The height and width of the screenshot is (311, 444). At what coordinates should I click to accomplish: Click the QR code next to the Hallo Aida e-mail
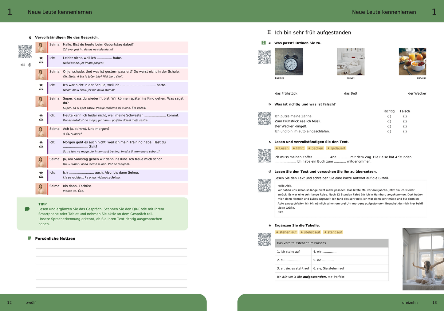point(264,186)
